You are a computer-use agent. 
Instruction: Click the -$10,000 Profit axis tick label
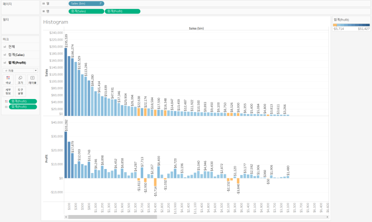click(x=57, y=192)
